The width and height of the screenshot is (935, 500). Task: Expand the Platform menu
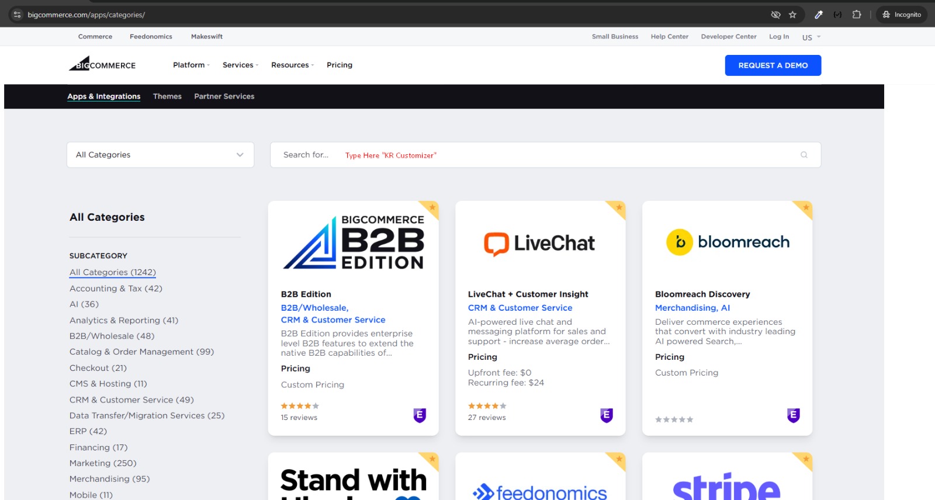[x=191, y=65]
